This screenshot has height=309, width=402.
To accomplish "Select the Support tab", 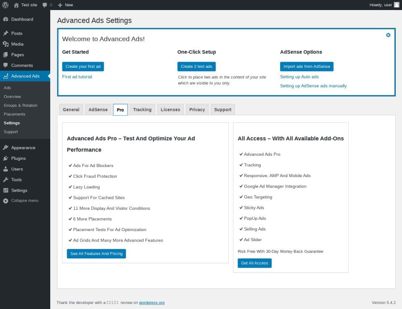I will (223, 110).
